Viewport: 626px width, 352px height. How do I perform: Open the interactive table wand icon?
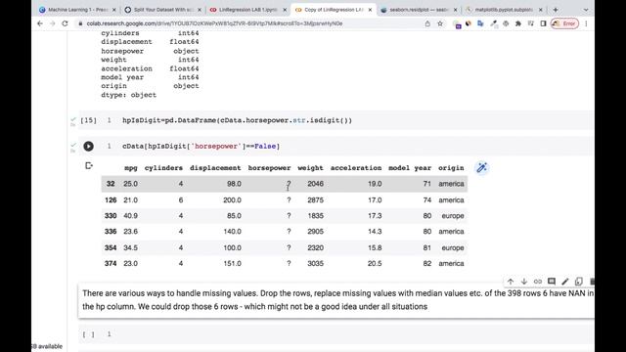coord(482,167)
